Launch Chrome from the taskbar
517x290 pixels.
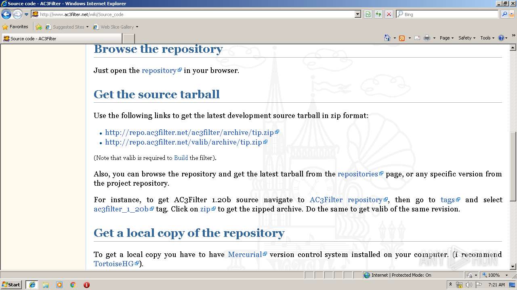tap(73, 285)
